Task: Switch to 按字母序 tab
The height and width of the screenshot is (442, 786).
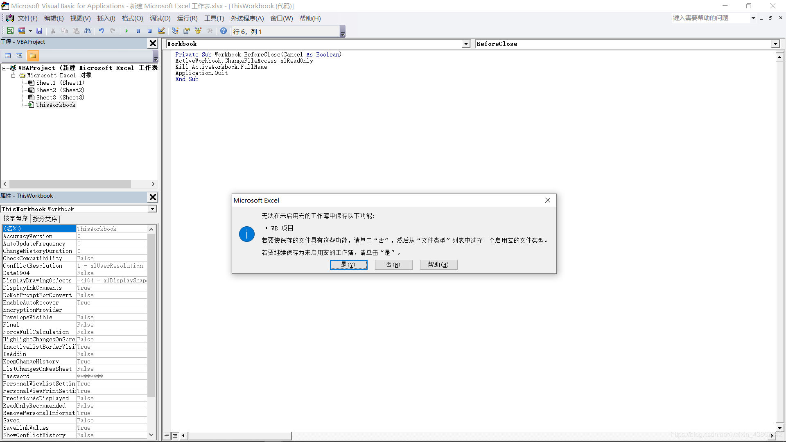Action: [16, 219]
